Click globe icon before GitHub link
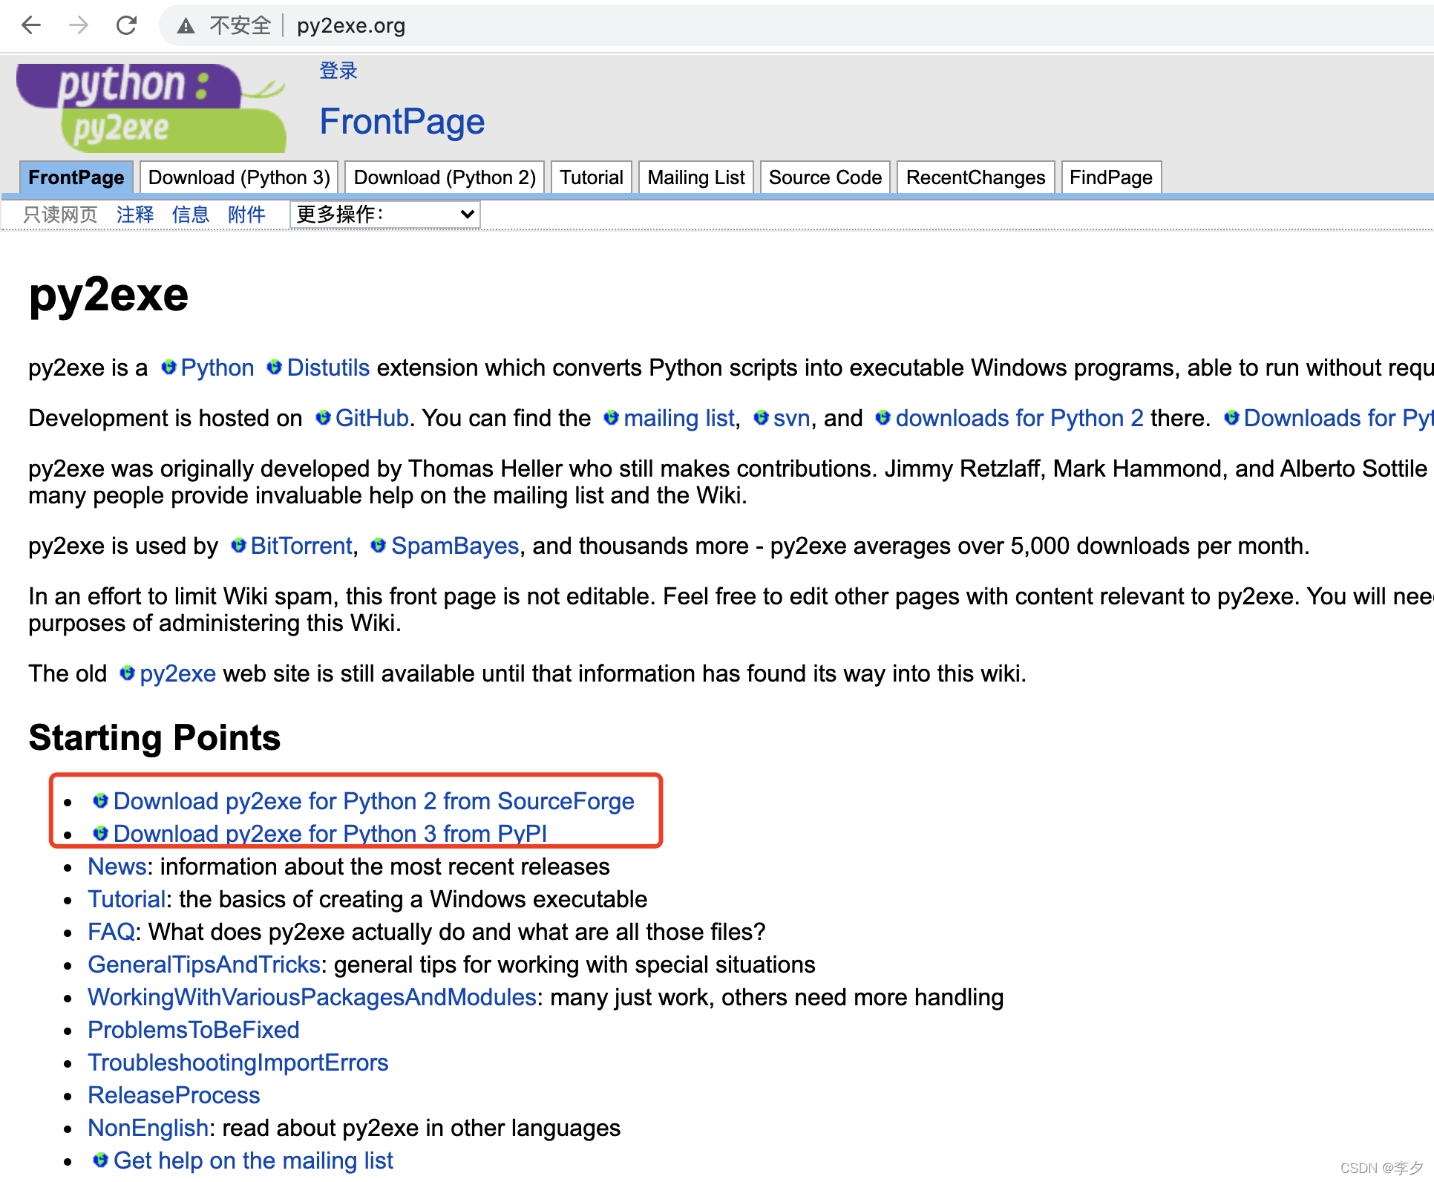1434x1182 pixels. point(323,418)
